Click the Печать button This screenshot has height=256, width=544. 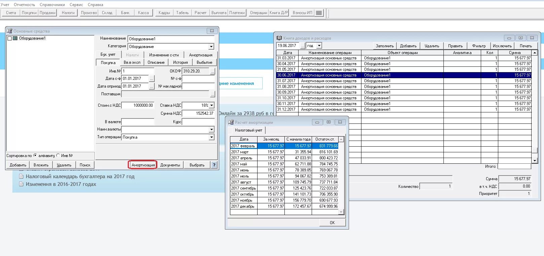point(526,46)
